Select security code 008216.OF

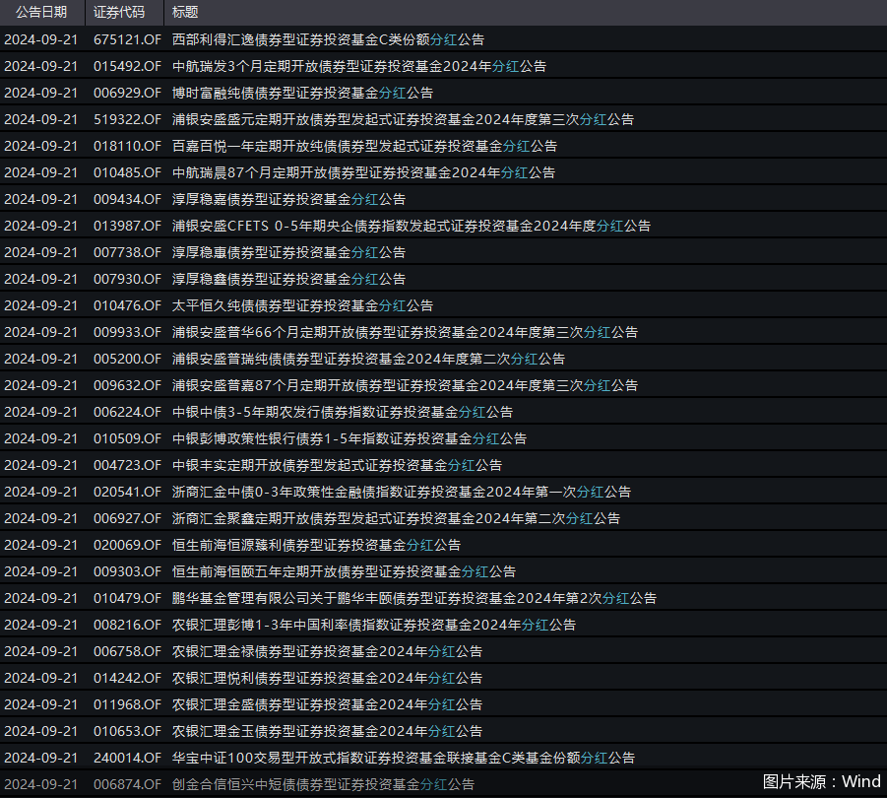[x=127, y=625]
